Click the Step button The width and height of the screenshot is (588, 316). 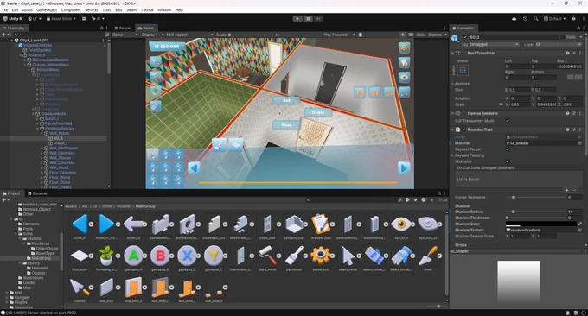coord(318,19)
